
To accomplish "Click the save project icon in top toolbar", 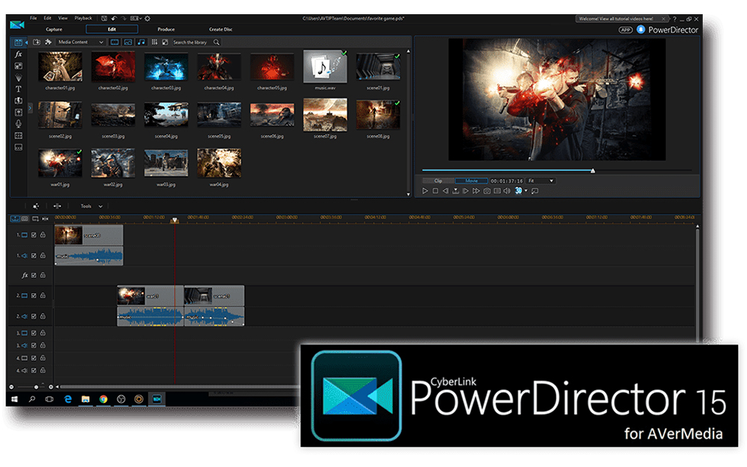I will [x=105, y=18].
